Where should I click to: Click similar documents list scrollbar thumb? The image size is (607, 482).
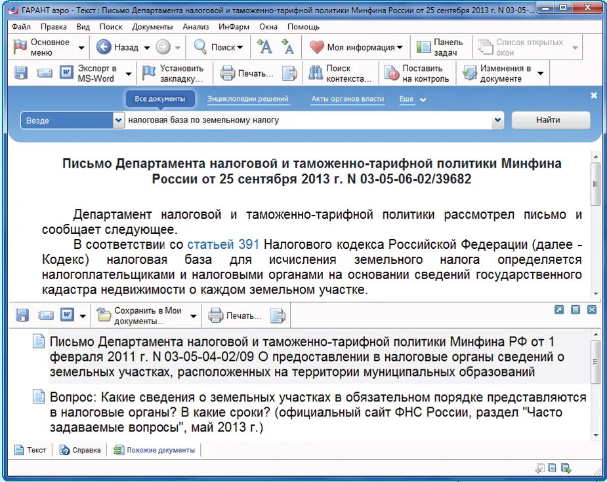[x=595, y=362]
